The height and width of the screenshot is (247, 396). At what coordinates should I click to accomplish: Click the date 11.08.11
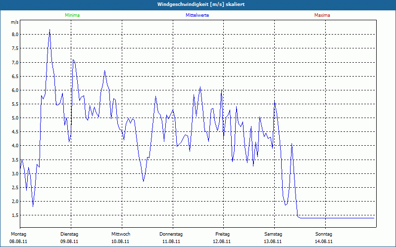[x=171, y=242]
